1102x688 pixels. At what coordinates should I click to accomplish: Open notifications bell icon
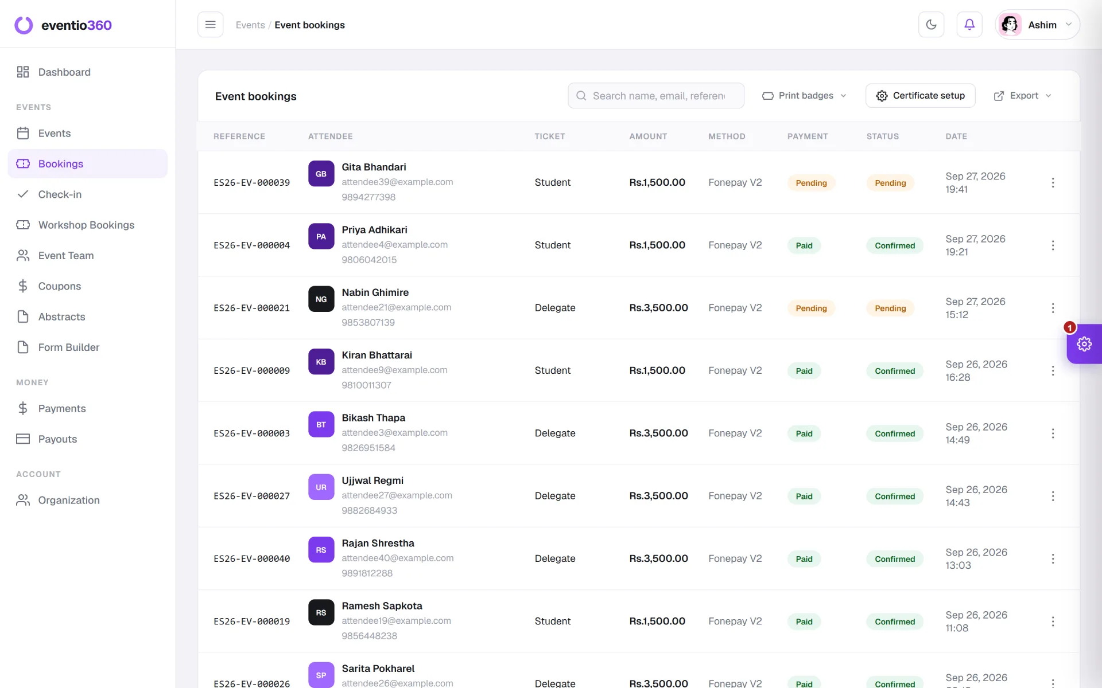969,25
